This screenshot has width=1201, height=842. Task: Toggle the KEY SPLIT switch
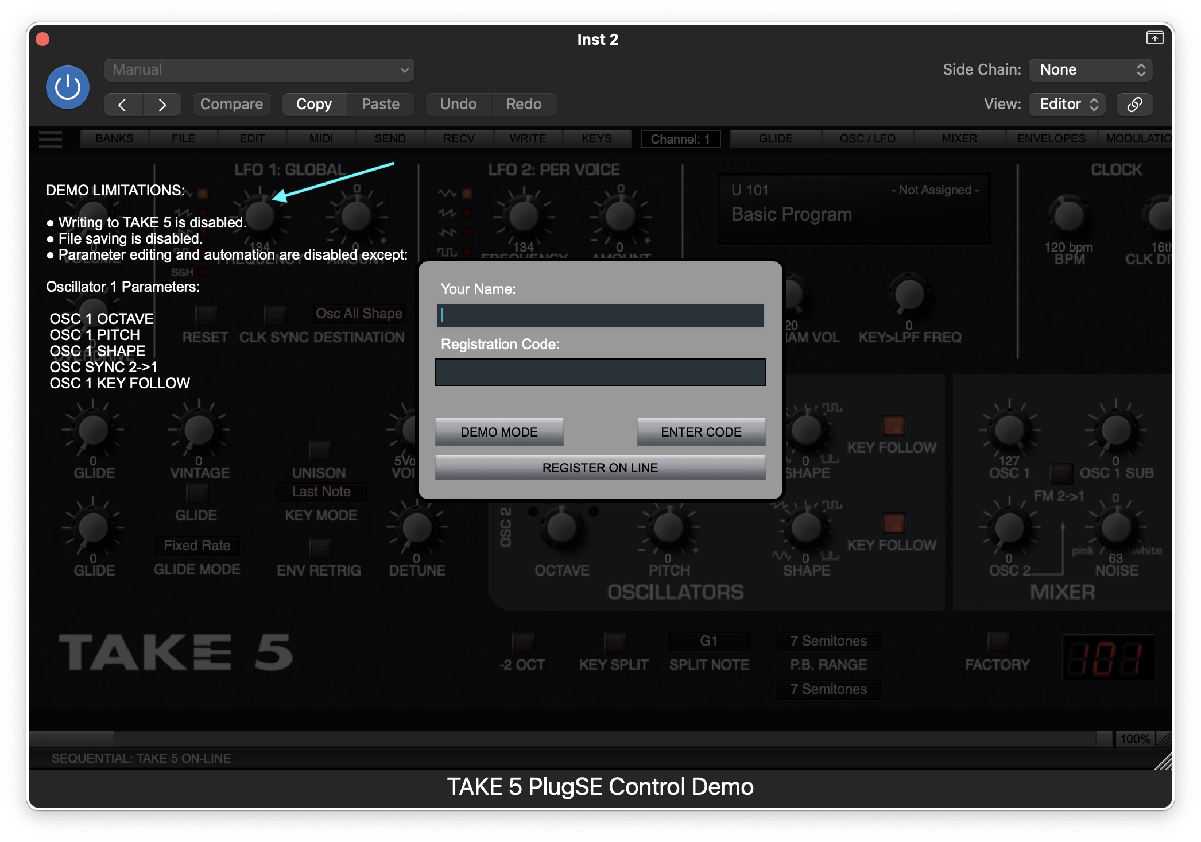coord(614,642)
